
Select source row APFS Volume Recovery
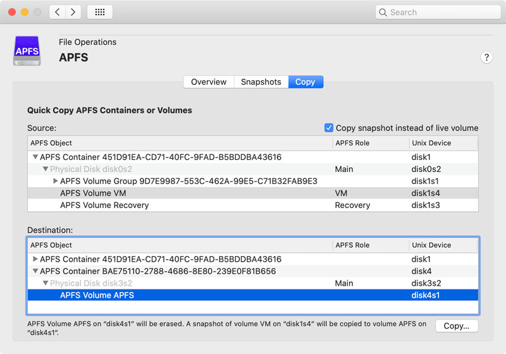point(253,205)
